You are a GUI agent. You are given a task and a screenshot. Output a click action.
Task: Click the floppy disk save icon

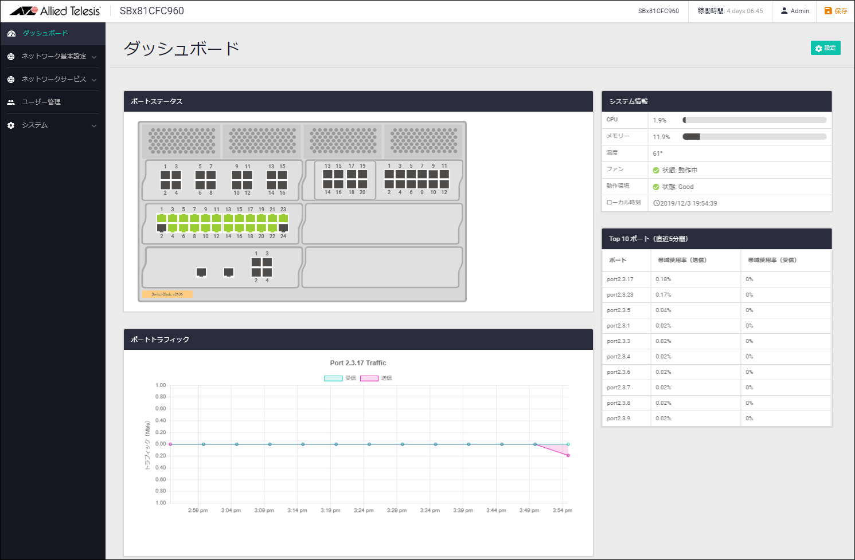828,11
